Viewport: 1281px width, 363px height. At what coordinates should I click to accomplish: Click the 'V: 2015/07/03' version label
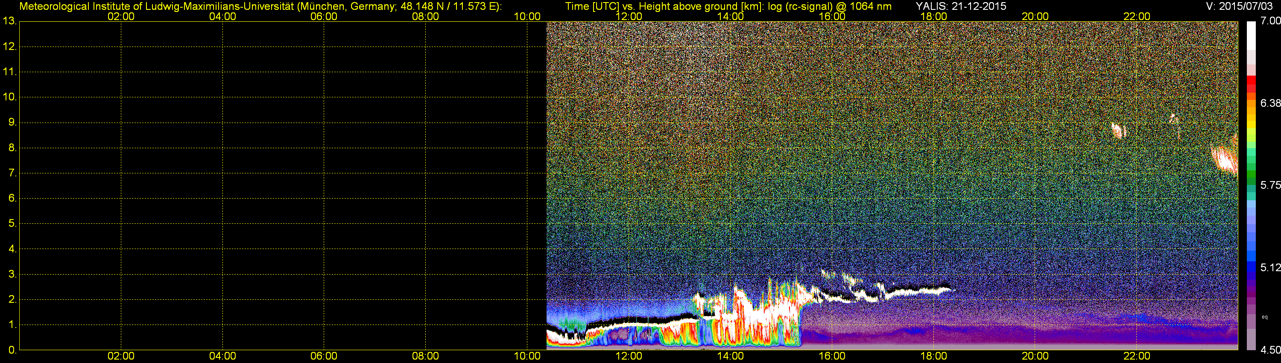(1238, 6)
